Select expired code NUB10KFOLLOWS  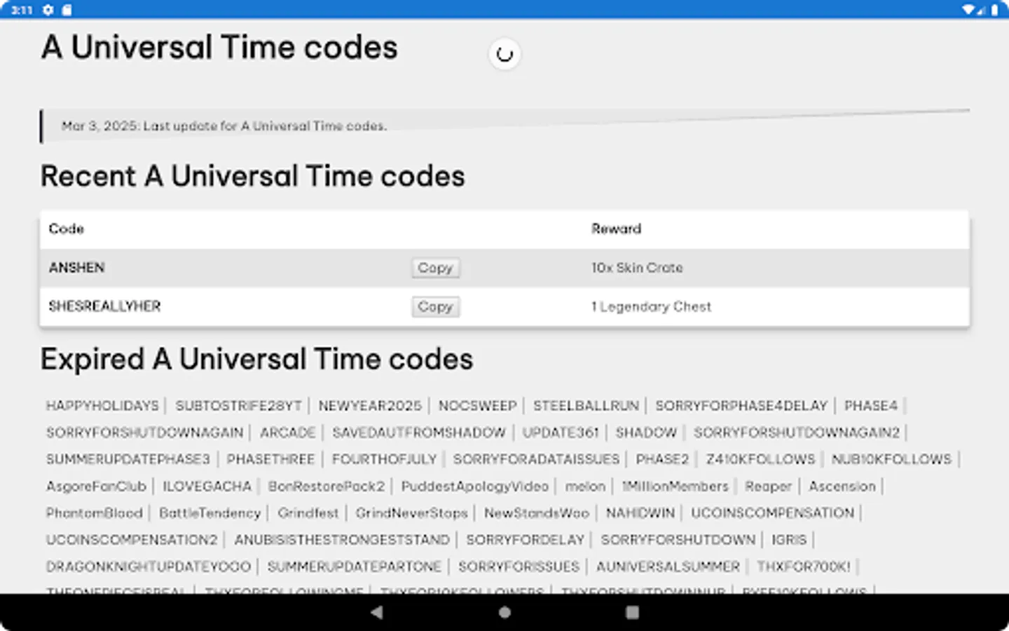[891, 459]
